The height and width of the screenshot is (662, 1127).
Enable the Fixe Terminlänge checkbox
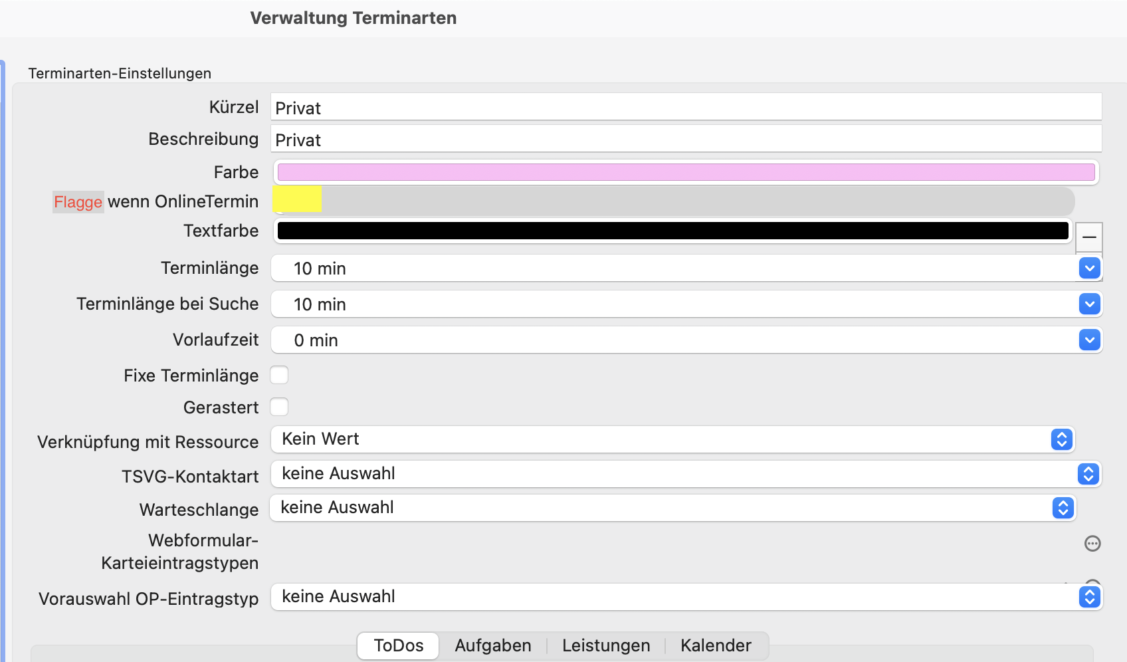point(279,375)
